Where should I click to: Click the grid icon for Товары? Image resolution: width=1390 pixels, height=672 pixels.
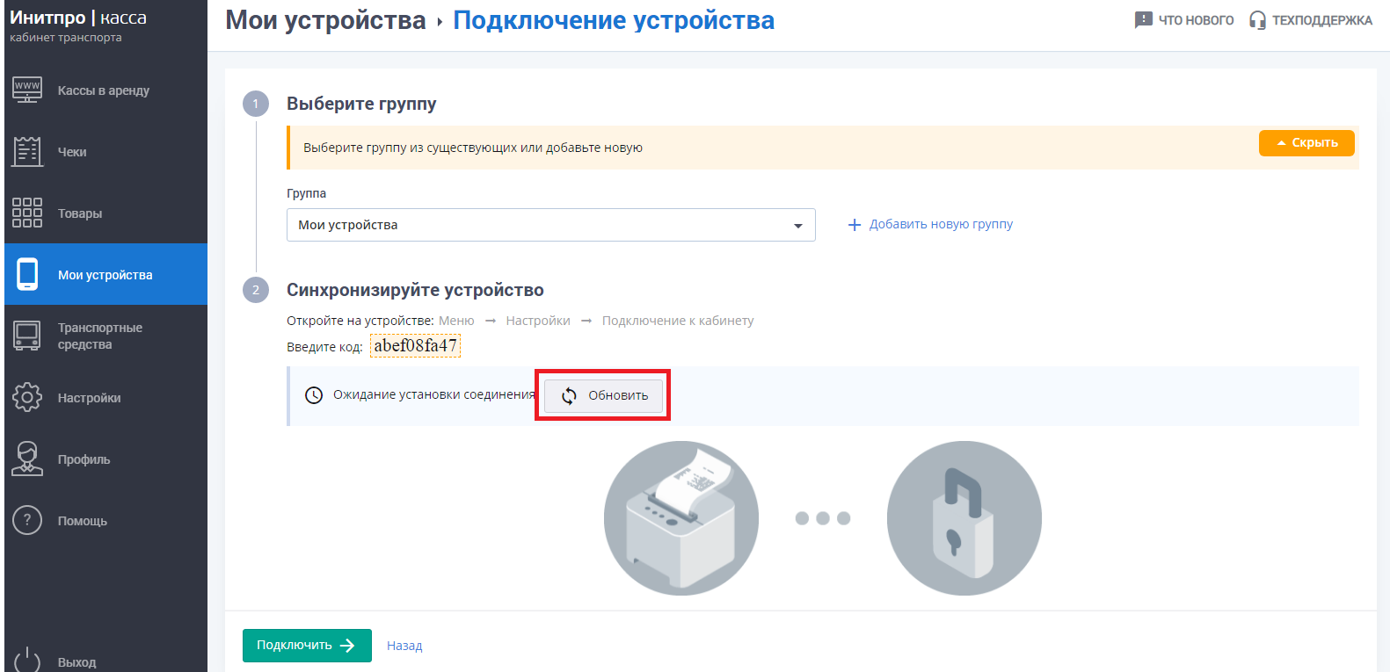tap(27, 213)
